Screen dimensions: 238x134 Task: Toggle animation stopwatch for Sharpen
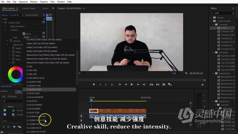click(x=13, y=52)
